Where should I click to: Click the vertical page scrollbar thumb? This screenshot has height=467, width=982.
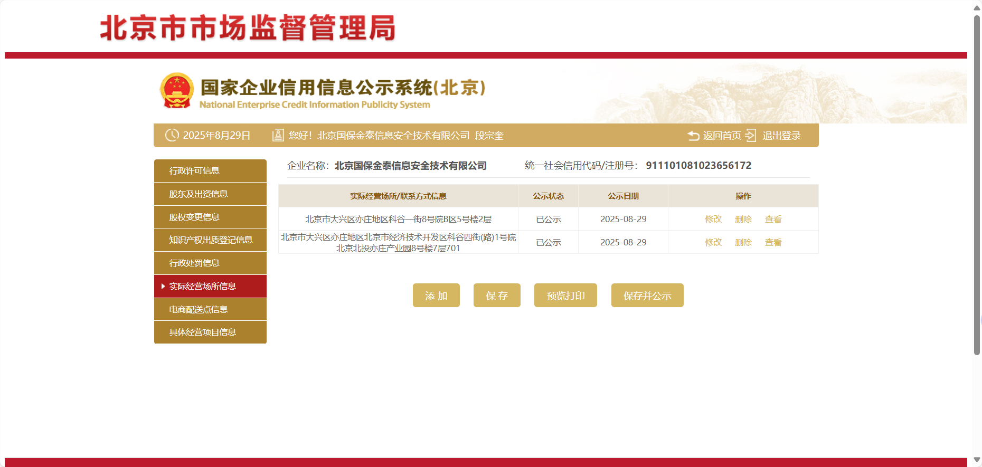click(x=977, y=185)
